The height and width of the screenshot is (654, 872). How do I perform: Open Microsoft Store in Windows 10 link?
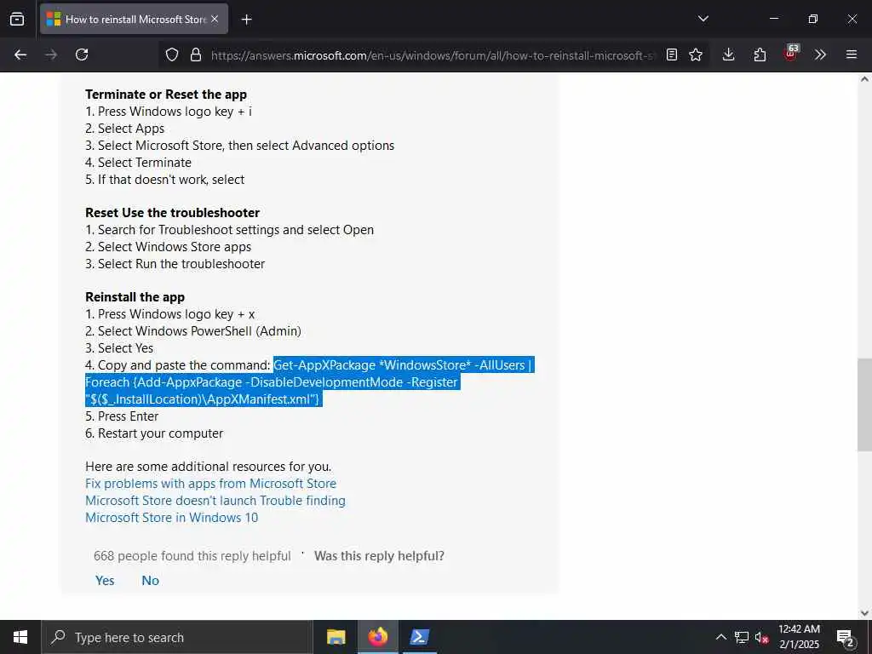[172, 517]
